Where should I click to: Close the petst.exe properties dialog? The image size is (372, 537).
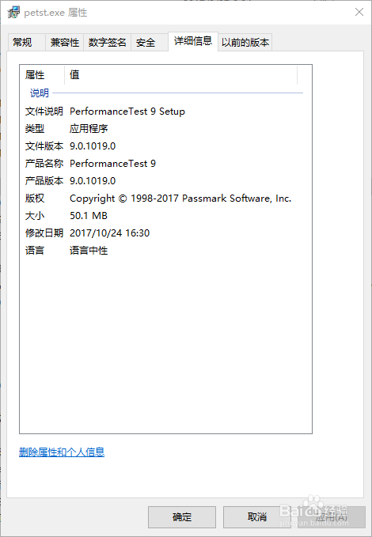point(359,12)
